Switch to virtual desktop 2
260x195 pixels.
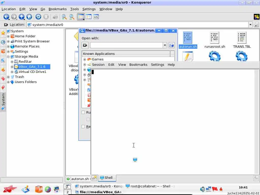(x=68, y=192)
